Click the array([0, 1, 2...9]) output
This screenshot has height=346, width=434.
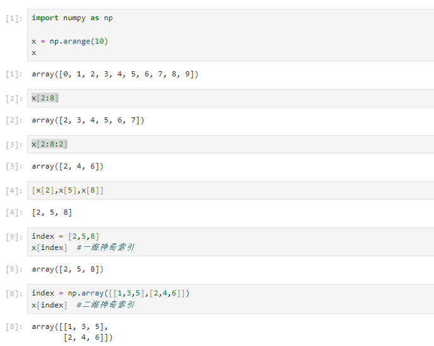(x=115, y=74)
